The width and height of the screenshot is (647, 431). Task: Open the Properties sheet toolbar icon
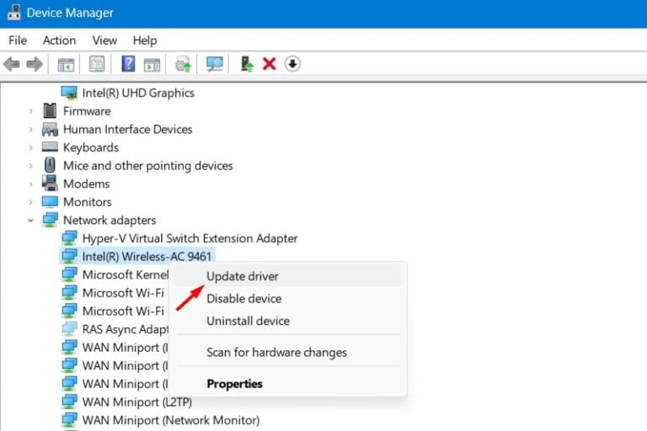(x=97, y=64)
